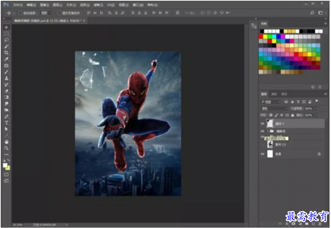Image resolution: width=331 pixels, height=228 pixels.
Task: Open the History panel icon beside canvas
Action: (254, 26)
